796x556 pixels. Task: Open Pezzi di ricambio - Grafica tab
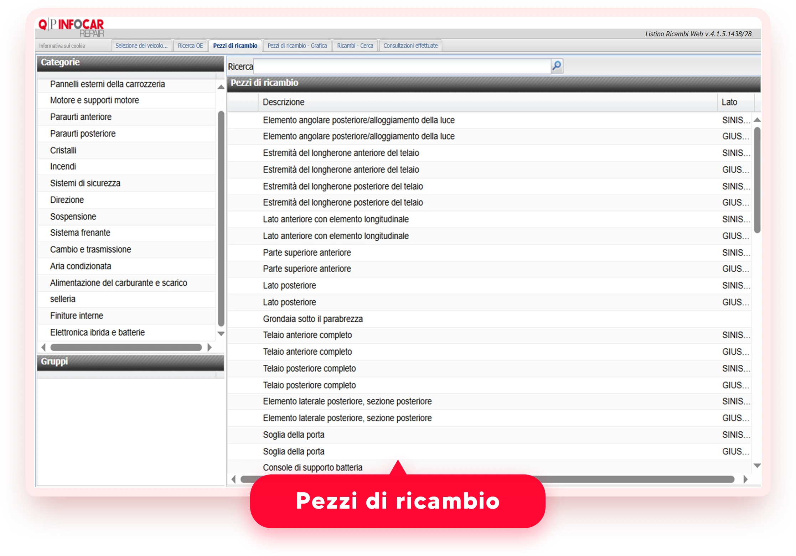tap(297, 46)
